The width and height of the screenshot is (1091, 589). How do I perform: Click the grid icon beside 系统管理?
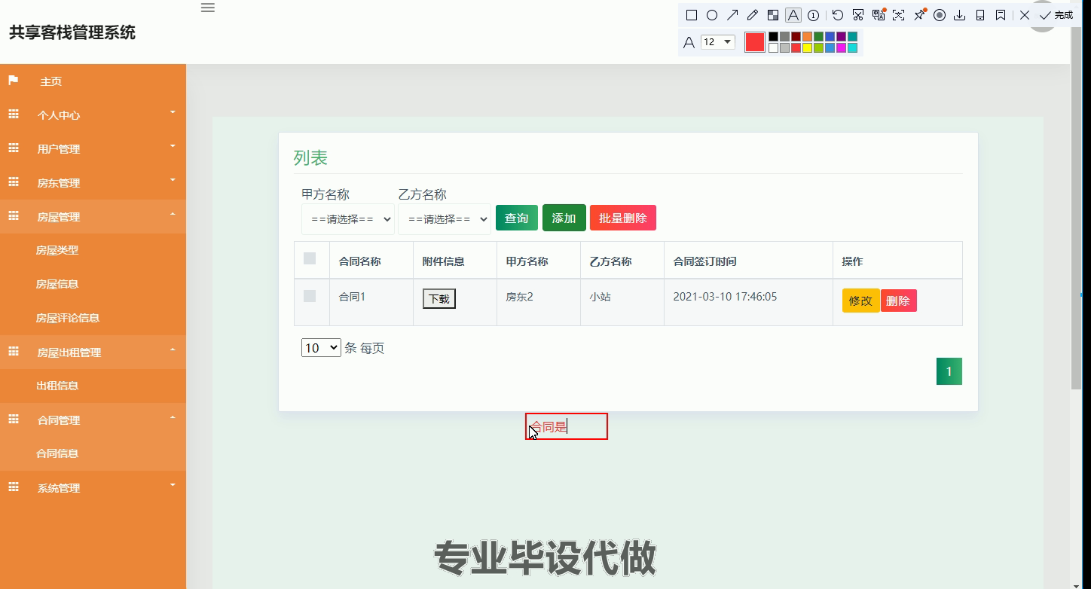tap(13, 487)
